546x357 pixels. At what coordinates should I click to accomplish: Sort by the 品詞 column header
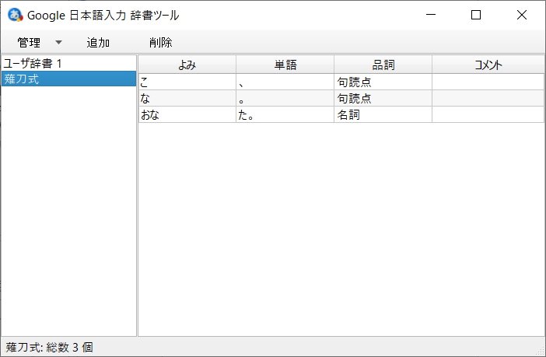383,65
